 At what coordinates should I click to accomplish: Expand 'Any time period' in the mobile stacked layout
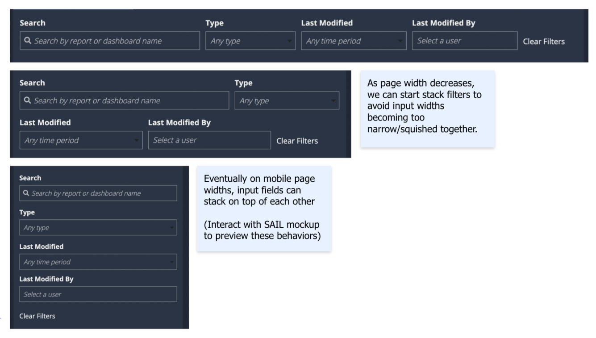(98, 262)
